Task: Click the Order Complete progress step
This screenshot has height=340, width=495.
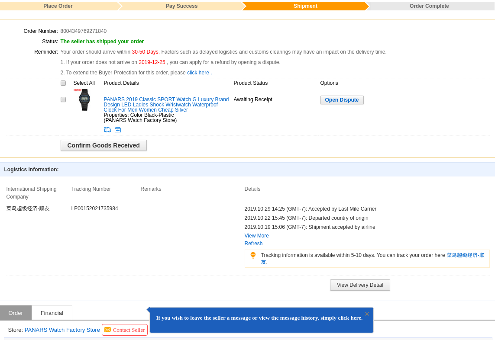Action: click(x=429, y=6)
